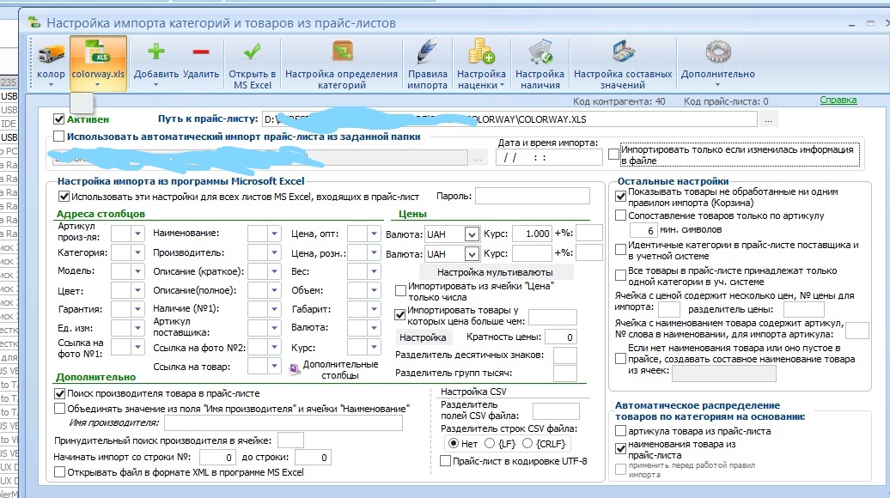Viewport: 890px width, 498px height.
Task: Click the Курс 1.000 field
Action: (532, 234)
